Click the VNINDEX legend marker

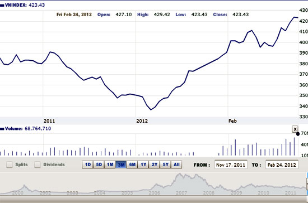coord(2,6)
